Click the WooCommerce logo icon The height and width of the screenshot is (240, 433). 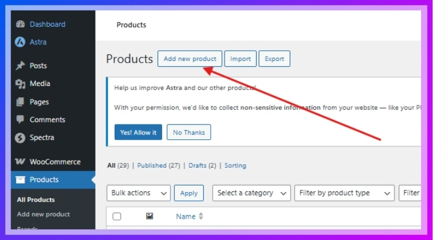(20, 161)
